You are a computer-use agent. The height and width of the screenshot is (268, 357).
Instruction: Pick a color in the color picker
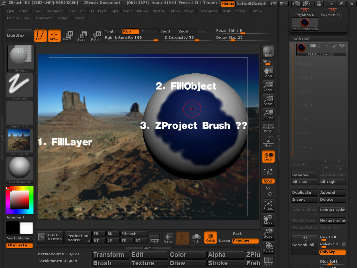(x=20, y=200)
